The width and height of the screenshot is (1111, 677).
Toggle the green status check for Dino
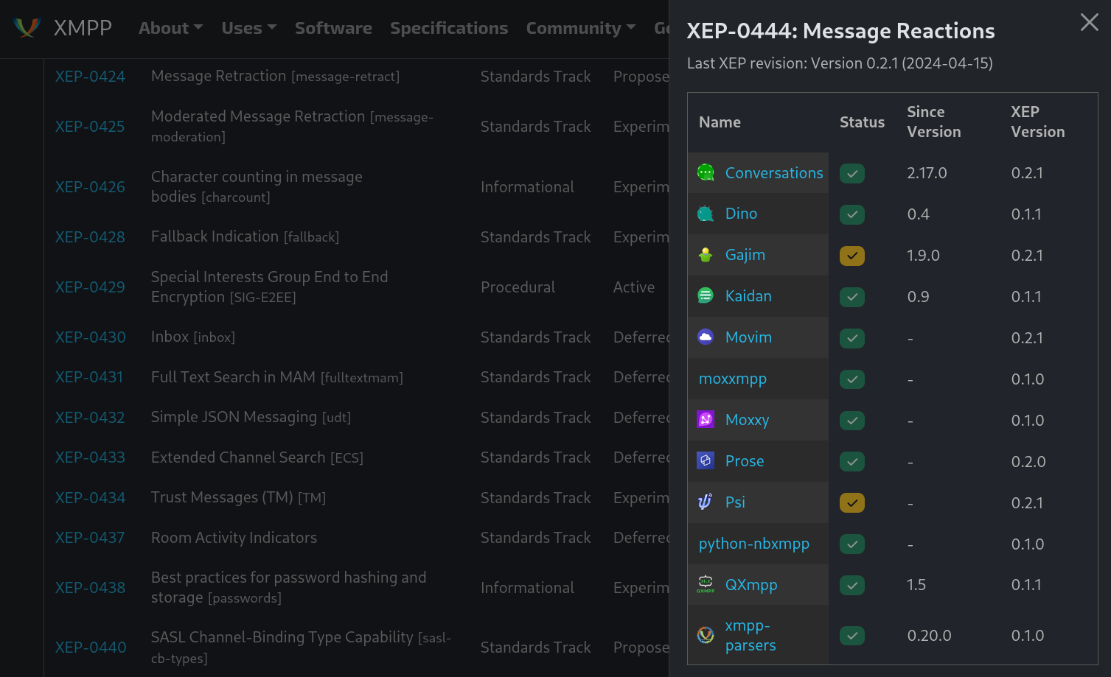851,214
